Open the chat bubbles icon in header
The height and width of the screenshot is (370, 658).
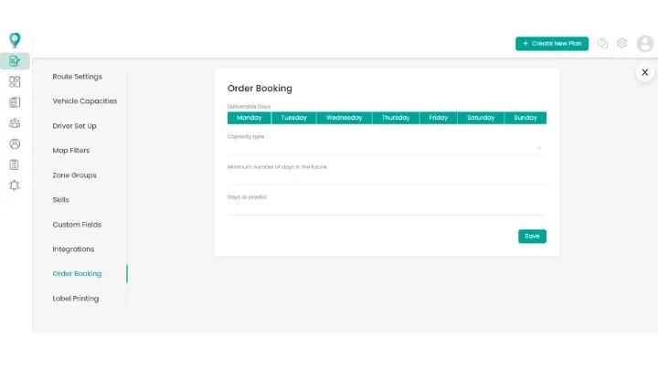click(x=602, y=43)
